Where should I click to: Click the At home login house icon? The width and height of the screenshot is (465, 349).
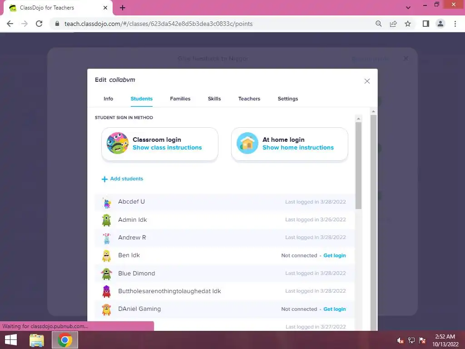pos(247,143)
